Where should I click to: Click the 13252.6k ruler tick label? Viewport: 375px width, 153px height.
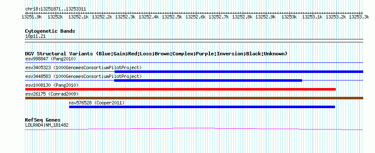(x=196, y=17)
